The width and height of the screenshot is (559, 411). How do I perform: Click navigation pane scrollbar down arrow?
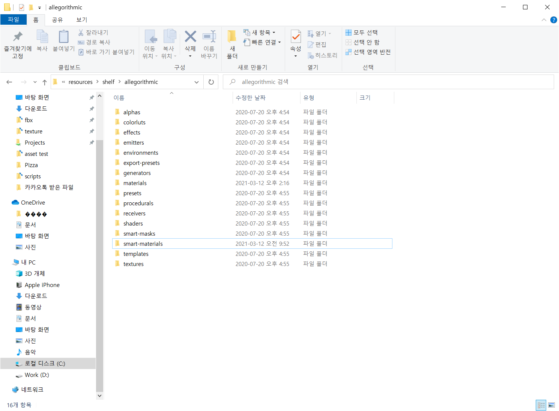(x=99, y=396)
